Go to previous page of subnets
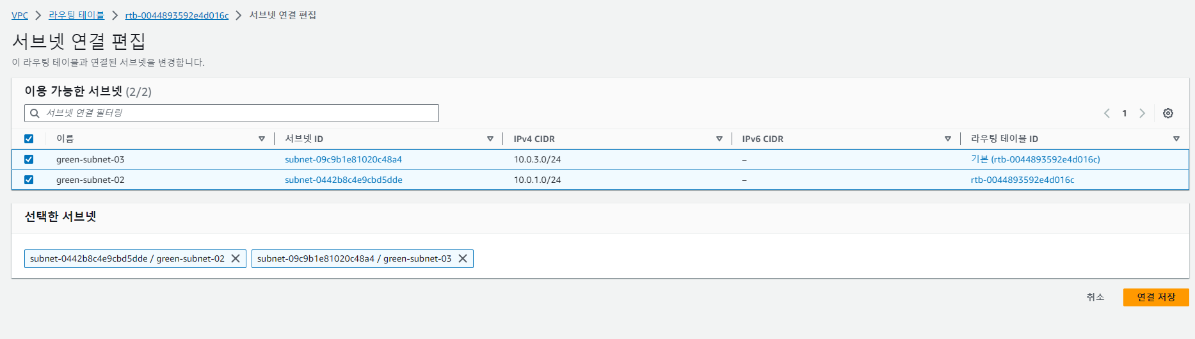The image size is (1195, 339). click(x=1107, y=113)
